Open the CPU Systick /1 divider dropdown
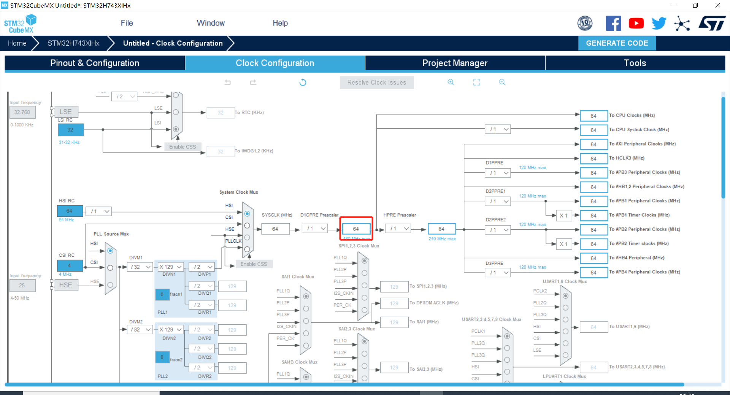Screen dimensions: 730x395 point(498,130)
